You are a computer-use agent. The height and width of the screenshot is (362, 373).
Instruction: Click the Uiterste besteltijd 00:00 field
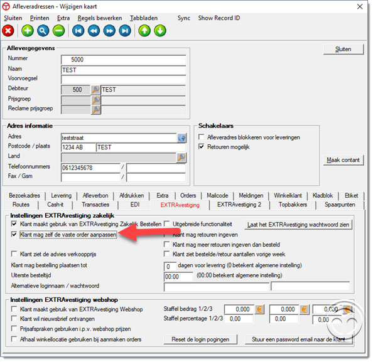click(178, 277)
